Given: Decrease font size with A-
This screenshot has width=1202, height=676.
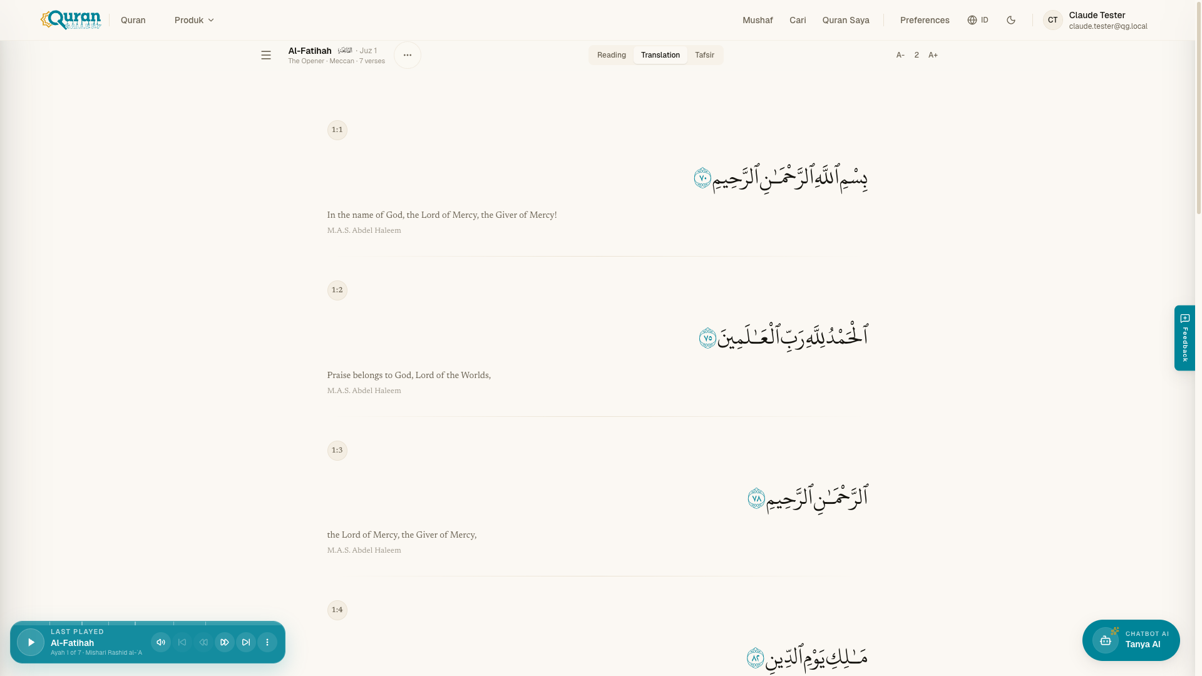Looking at the screenshot, I should (x=900, y=55).
